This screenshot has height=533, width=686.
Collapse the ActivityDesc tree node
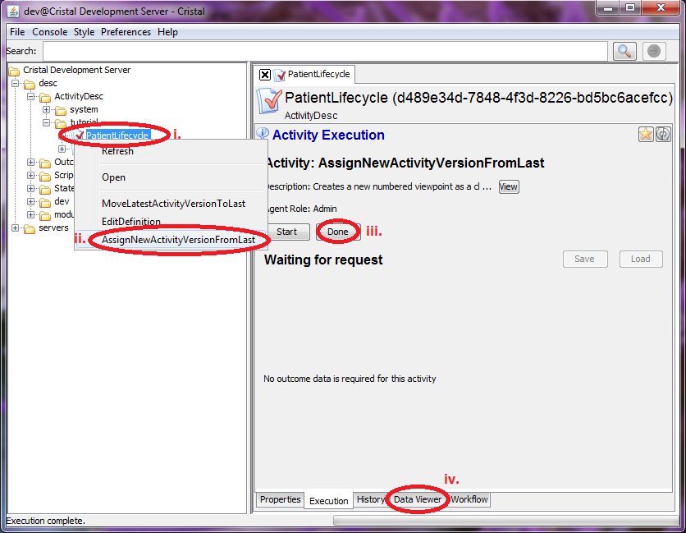point(31,97)
